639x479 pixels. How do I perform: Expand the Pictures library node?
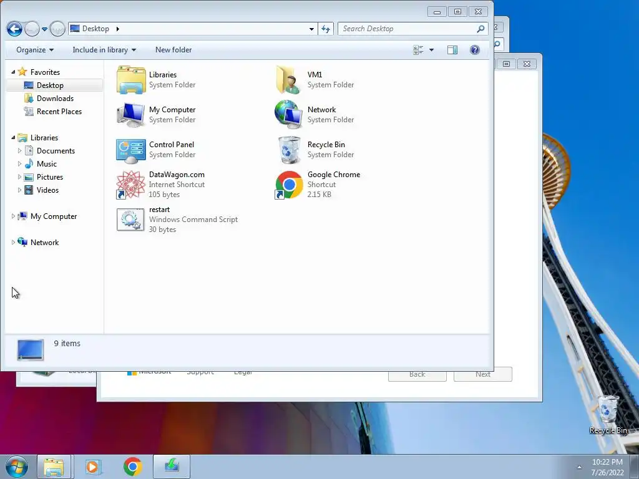(x=19, y=177)
